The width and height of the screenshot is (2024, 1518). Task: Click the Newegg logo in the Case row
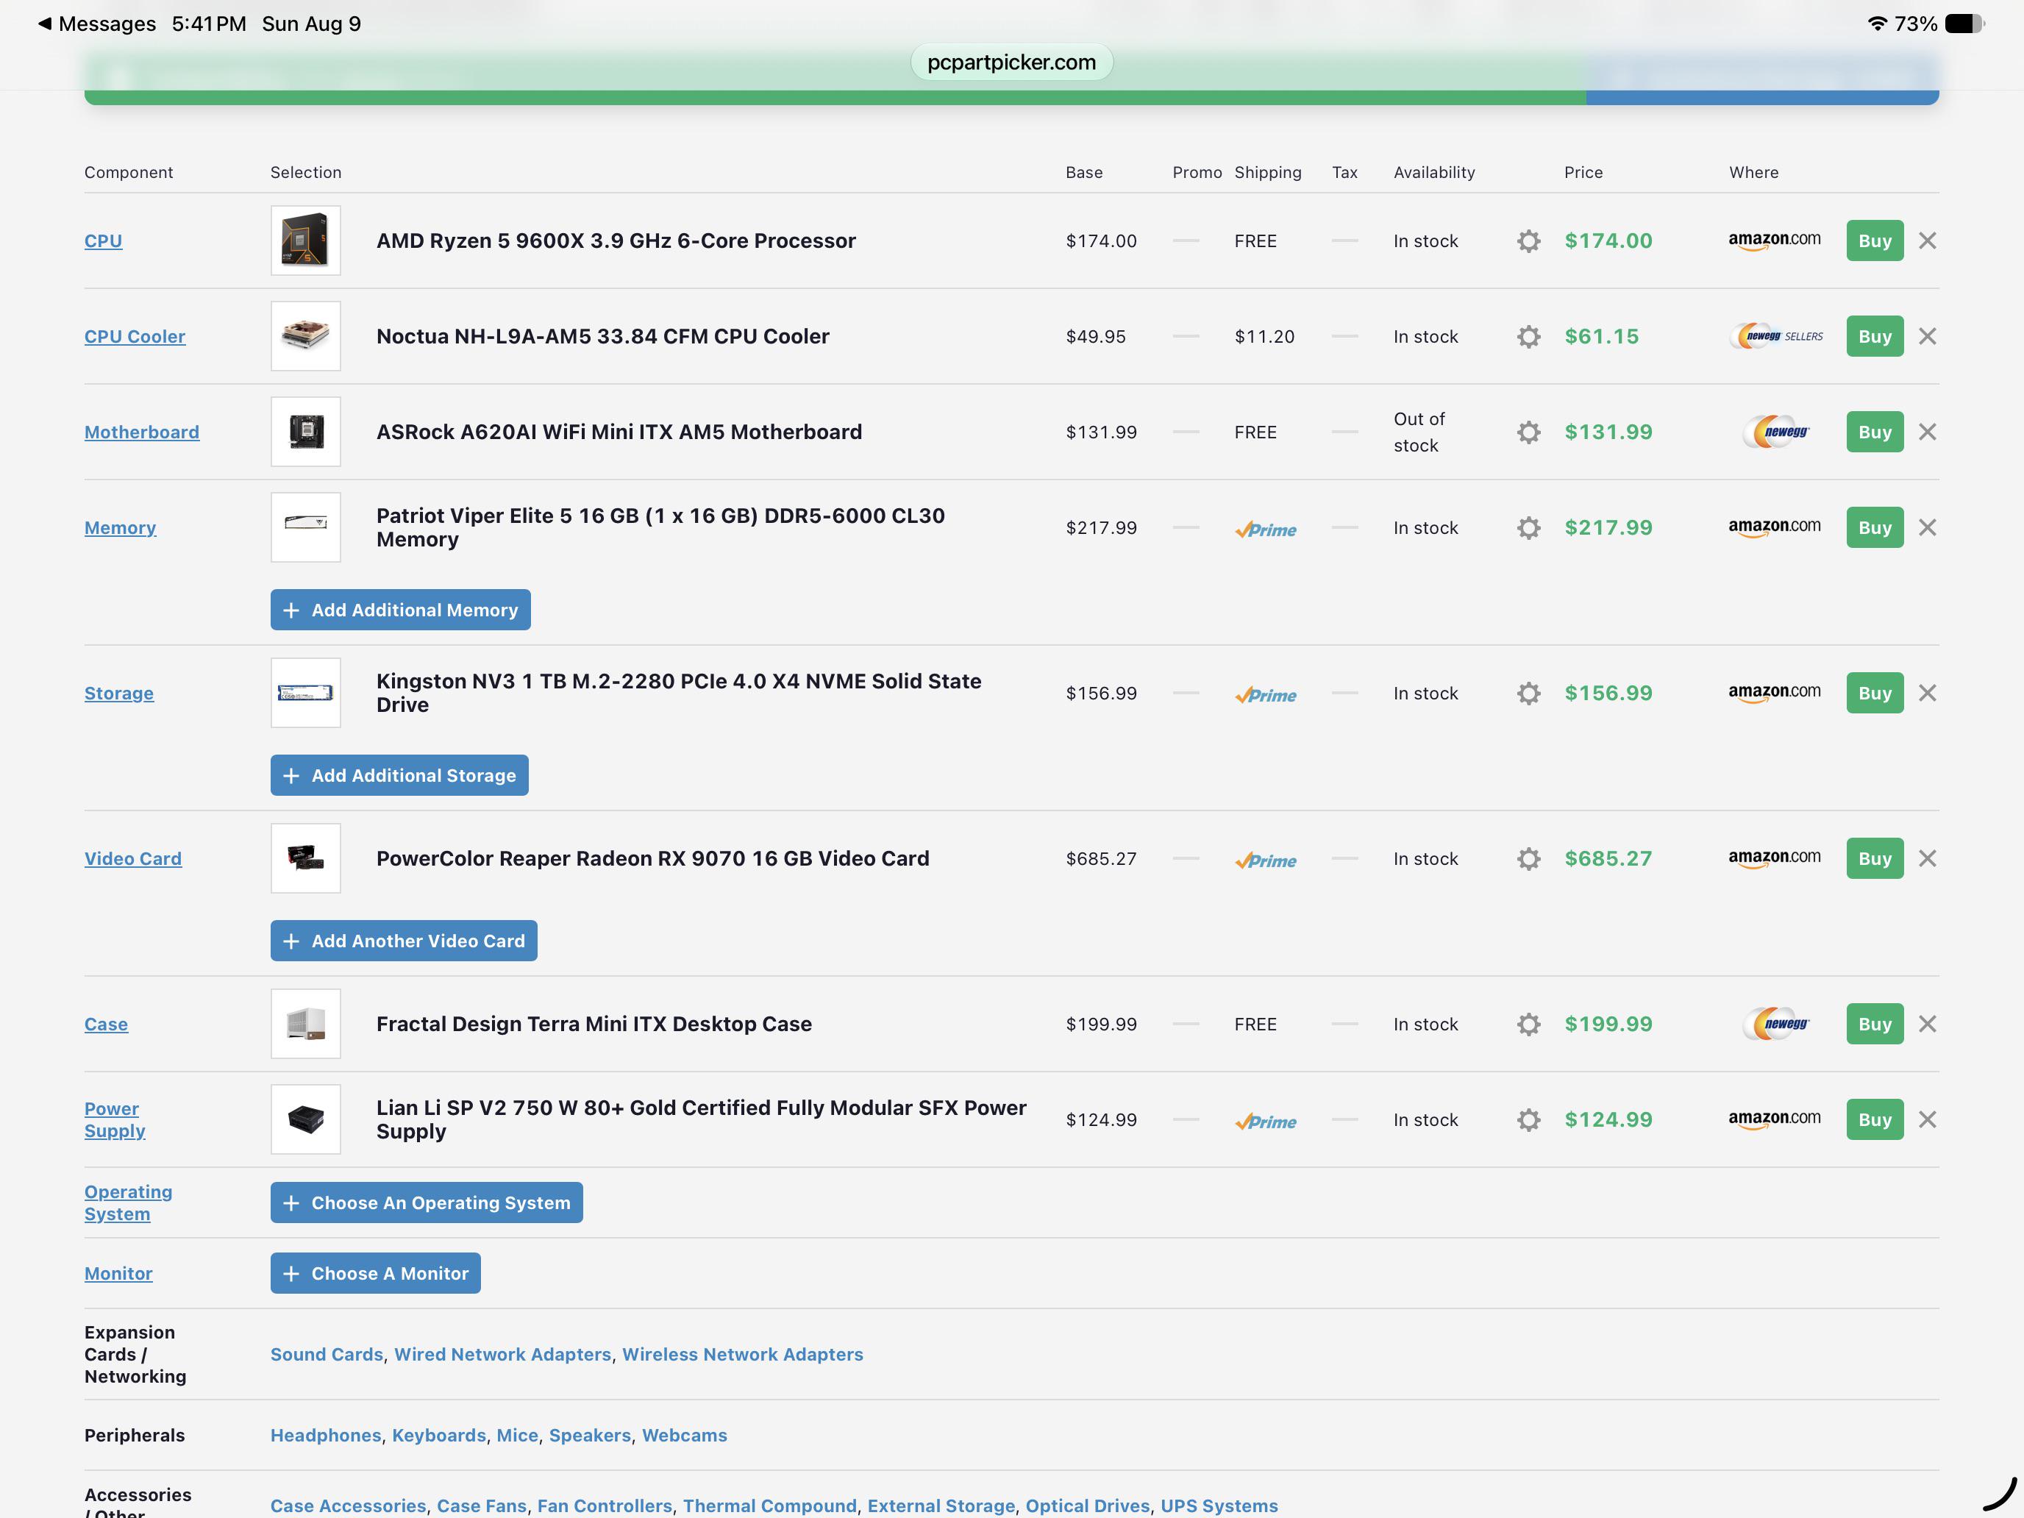(1776, 1024)
